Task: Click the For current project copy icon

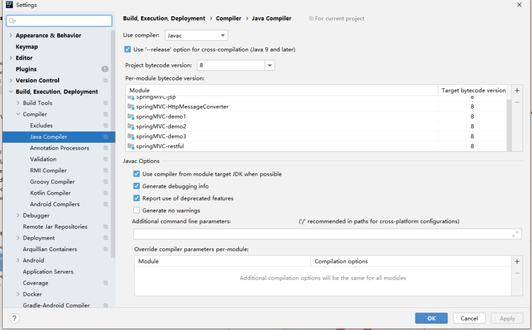Action: tap(311, 18)
